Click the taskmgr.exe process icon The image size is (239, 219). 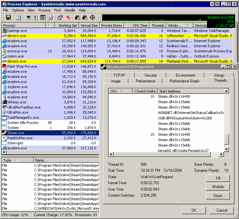point(4,31)
